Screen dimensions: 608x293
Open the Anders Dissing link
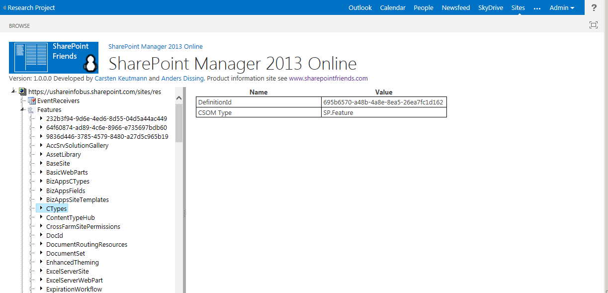pos(182,79)
